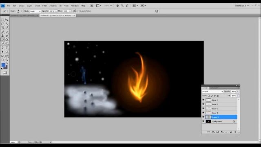Open eraser Opacity slider arrow

tap(56, 11)
